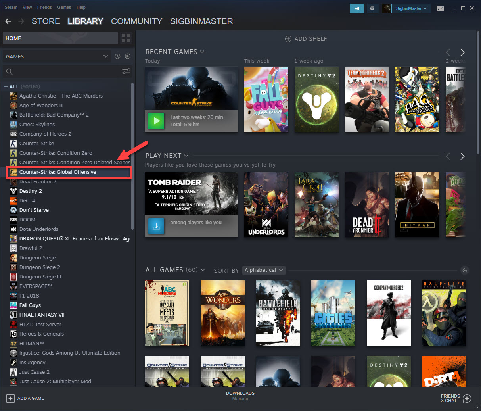Install Tomb Raider using the download icon
Viewport: 481px width, 411px height.
pos(156,226)
